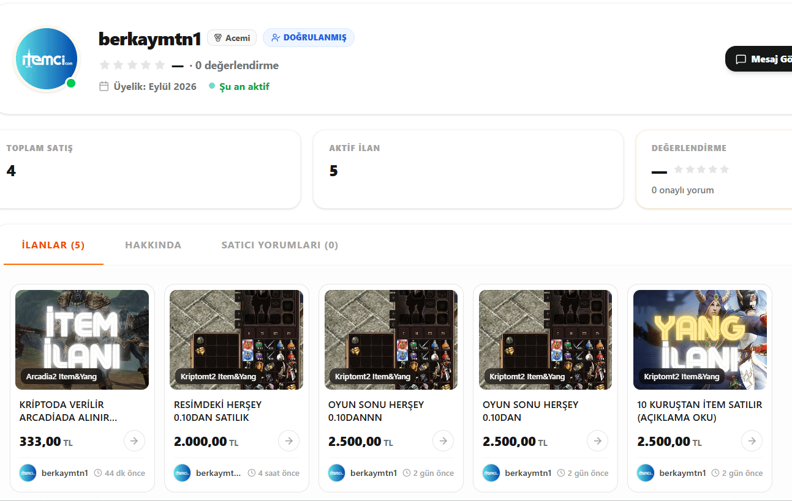Open the RESİMDEKİ HERŞEY listing thumbnail
Image resolution: width=792 pixels, height=501 pixels.
tap(236, 340)
